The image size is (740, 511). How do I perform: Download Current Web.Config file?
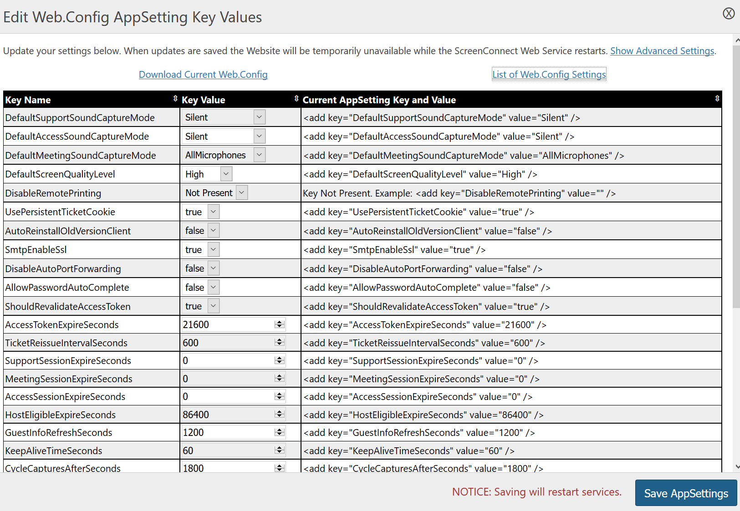[x=203, y=75]
